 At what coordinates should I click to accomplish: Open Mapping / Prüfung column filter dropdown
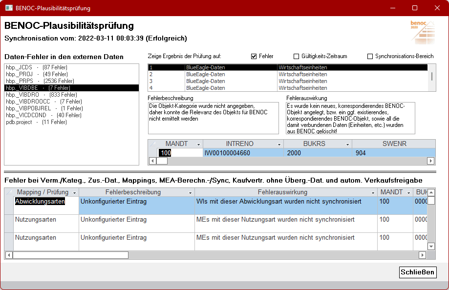[74, 192]
